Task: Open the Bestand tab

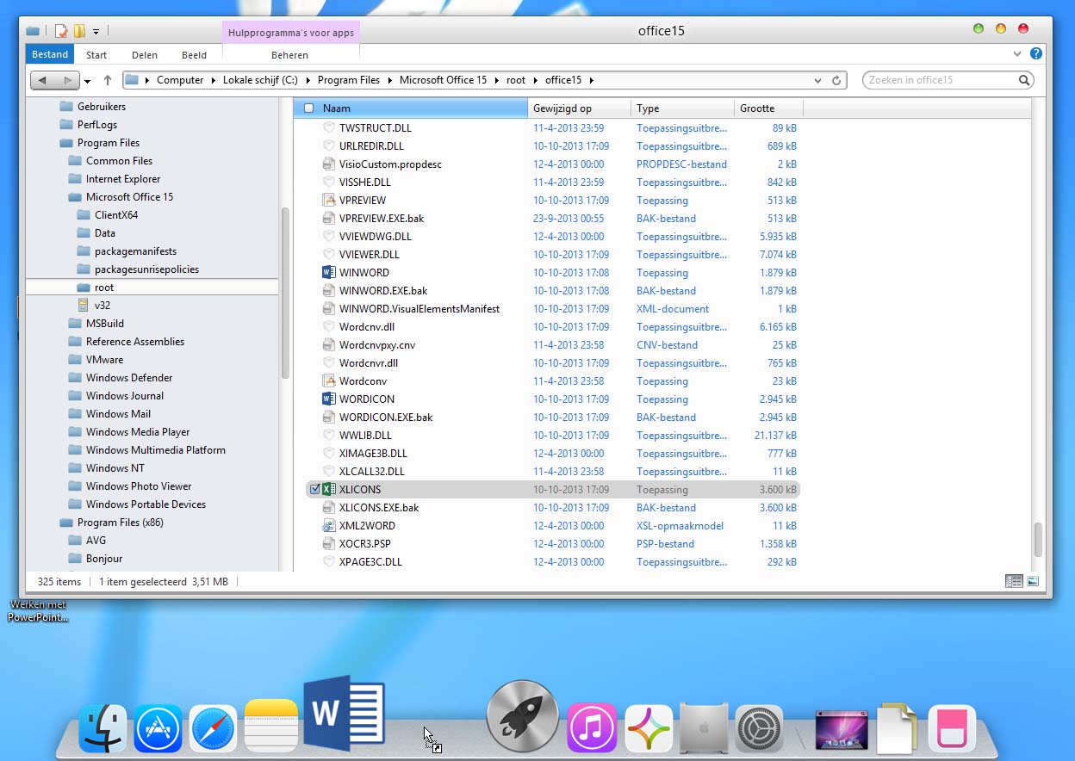Action: click(x=50, y=54)
